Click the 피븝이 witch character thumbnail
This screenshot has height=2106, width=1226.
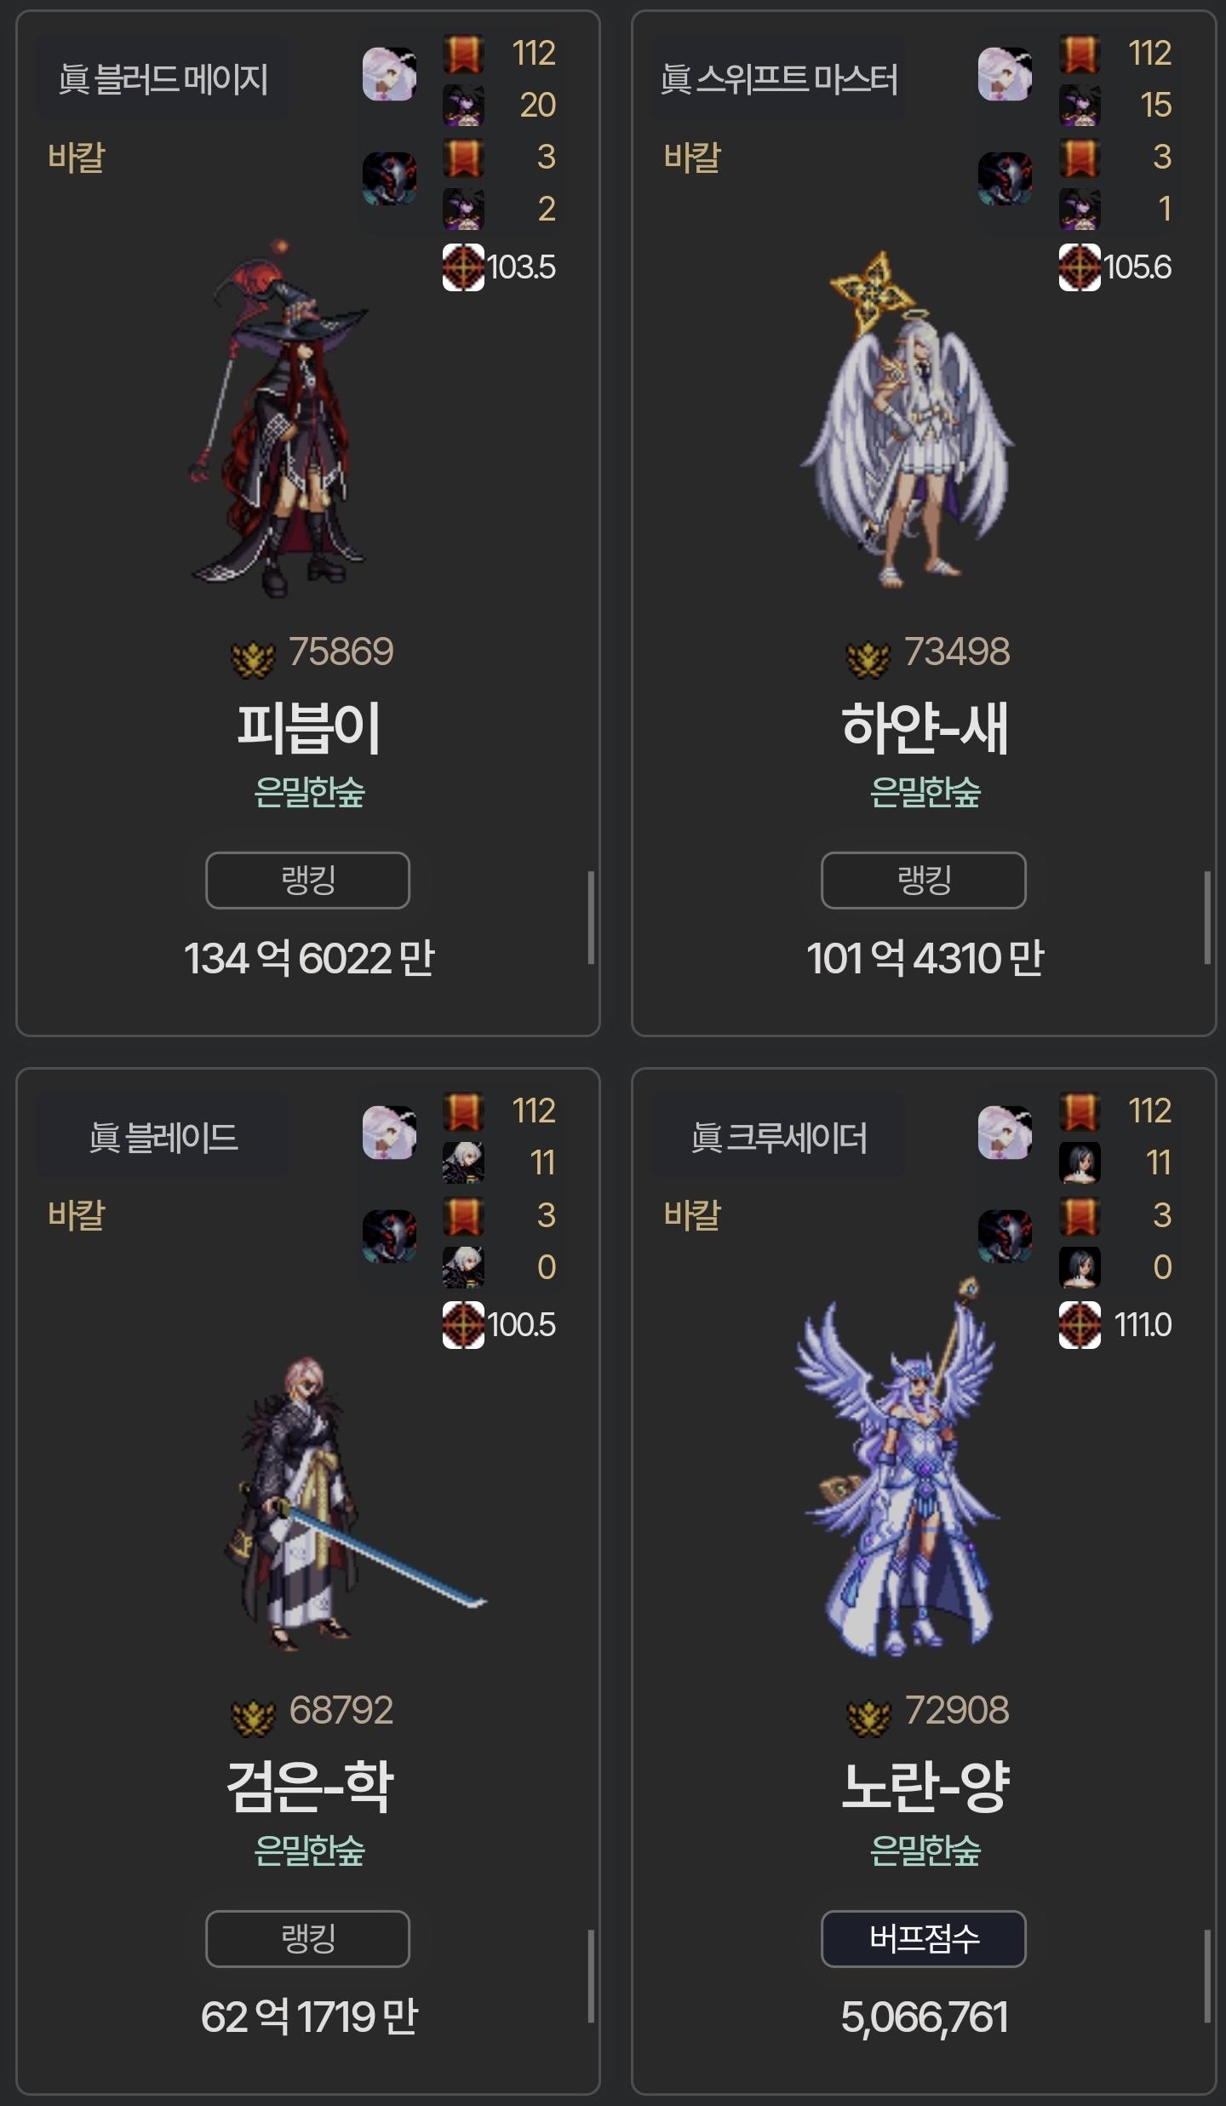pyautogui.click(x=279, y=419)
